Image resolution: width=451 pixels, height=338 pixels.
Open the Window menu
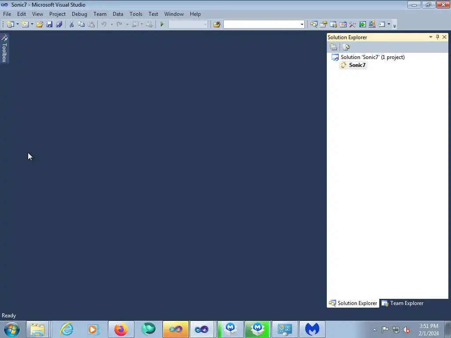[174, 14]
